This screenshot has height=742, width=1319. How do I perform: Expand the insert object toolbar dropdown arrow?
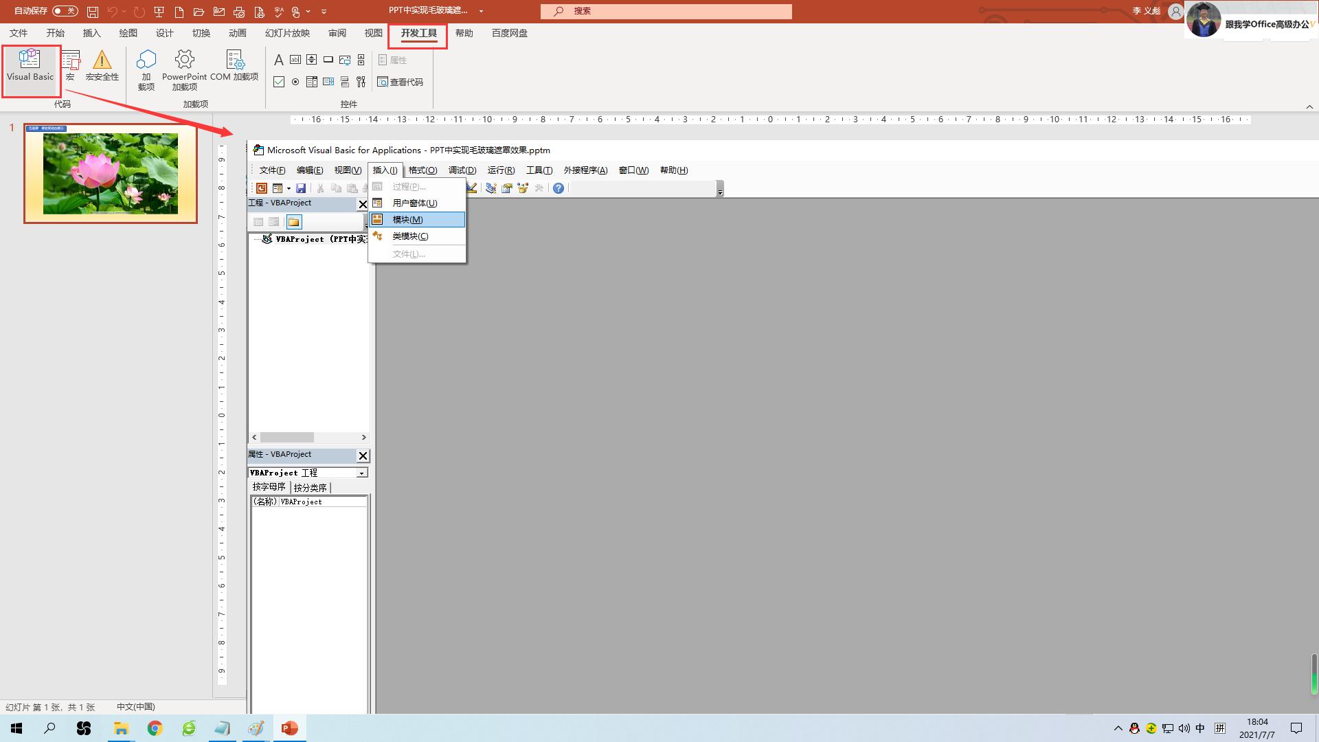[289, 188]
